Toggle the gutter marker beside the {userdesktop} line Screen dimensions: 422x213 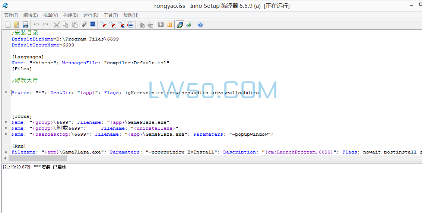click(x=6, y=134)
